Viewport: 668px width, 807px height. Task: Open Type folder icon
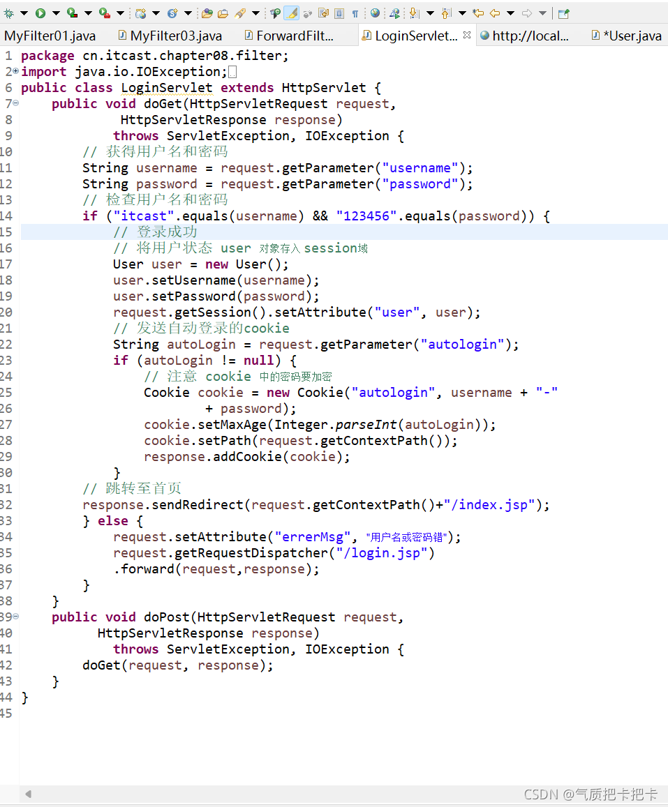point(207,13)
